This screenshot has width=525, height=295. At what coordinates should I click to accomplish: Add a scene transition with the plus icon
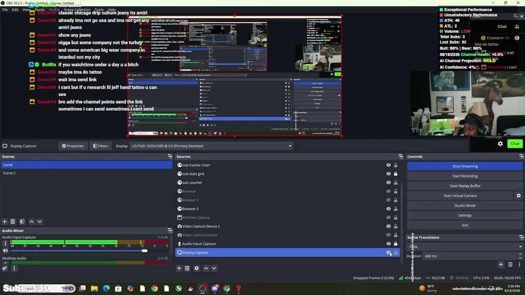coord(501,265)
